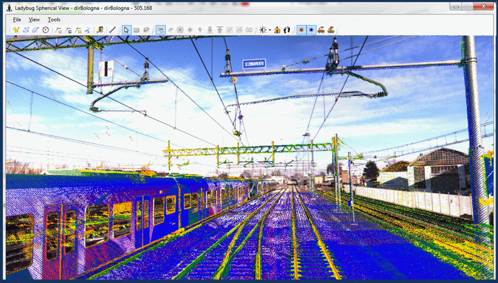The image size is (498, 283).
Task: Select the footprints icon in toolbar
Action: point(287,30)
